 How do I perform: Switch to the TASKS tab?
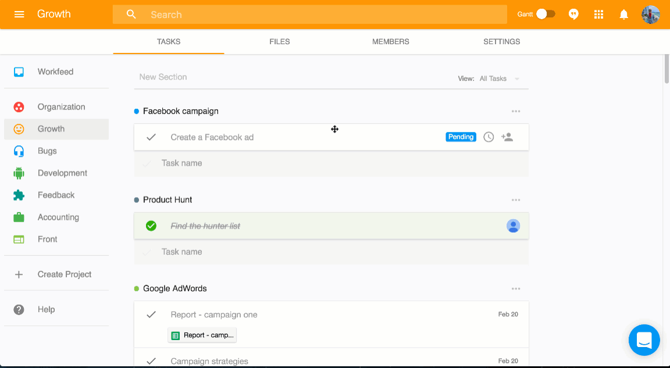pos(168,41)
